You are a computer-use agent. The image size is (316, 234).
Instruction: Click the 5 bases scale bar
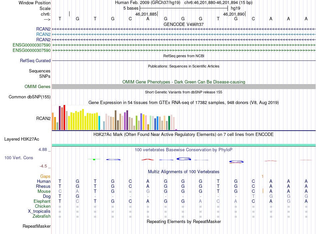[x=184, y=8]
